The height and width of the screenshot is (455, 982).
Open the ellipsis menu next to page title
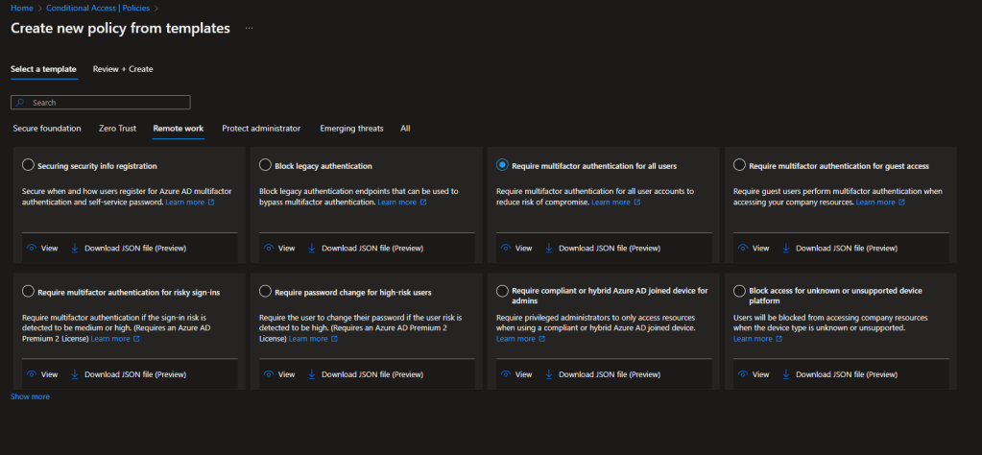pos(249,29)
